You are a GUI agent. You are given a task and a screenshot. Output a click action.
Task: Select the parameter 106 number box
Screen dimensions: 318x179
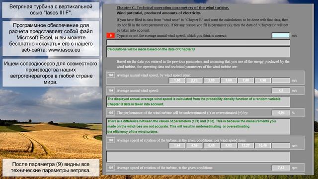(111, 140)
